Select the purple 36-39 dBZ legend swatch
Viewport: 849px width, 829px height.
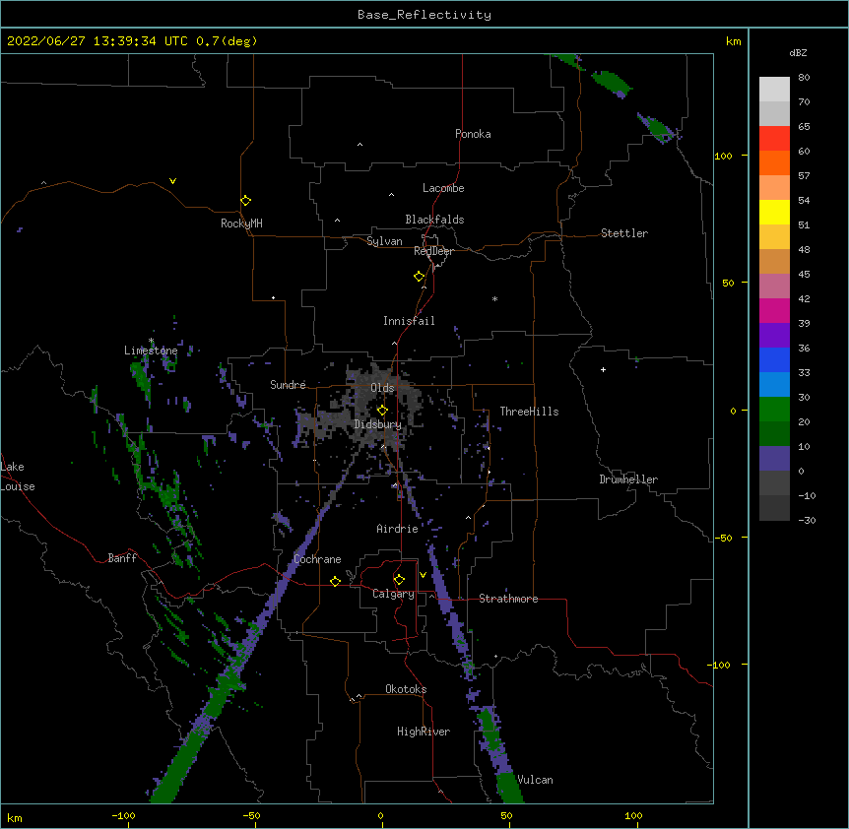pyautogui.click(x=774, y=336)
